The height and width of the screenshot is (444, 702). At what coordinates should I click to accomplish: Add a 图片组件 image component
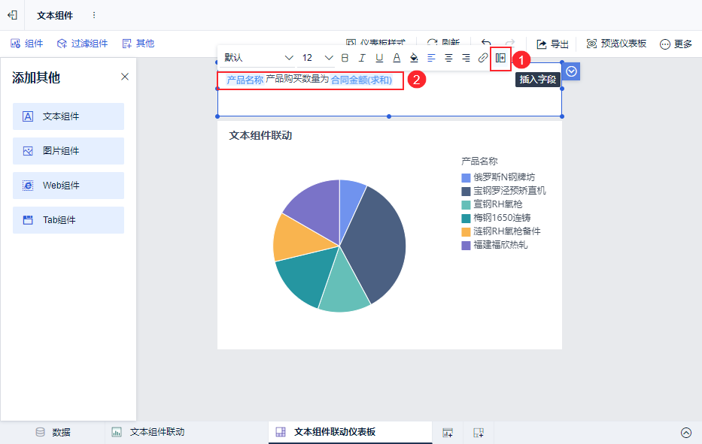coord(68,151)
